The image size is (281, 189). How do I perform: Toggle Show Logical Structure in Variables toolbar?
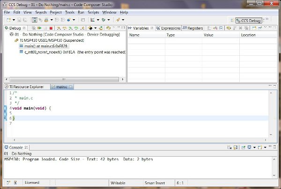click(x=215, y=28)
